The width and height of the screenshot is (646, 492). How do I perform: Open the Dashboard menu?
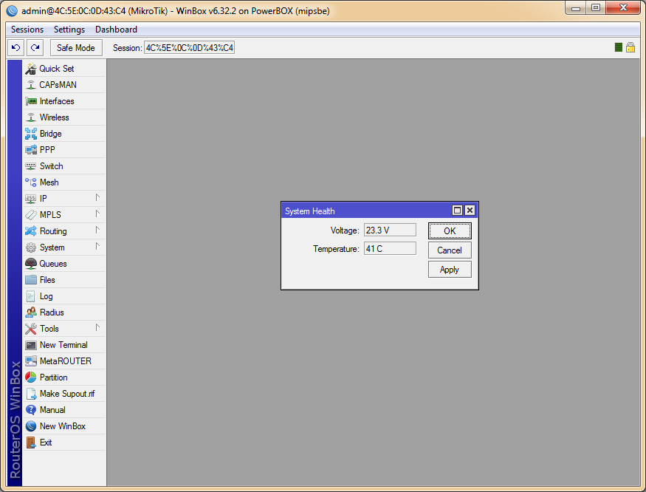click(116, 30)
